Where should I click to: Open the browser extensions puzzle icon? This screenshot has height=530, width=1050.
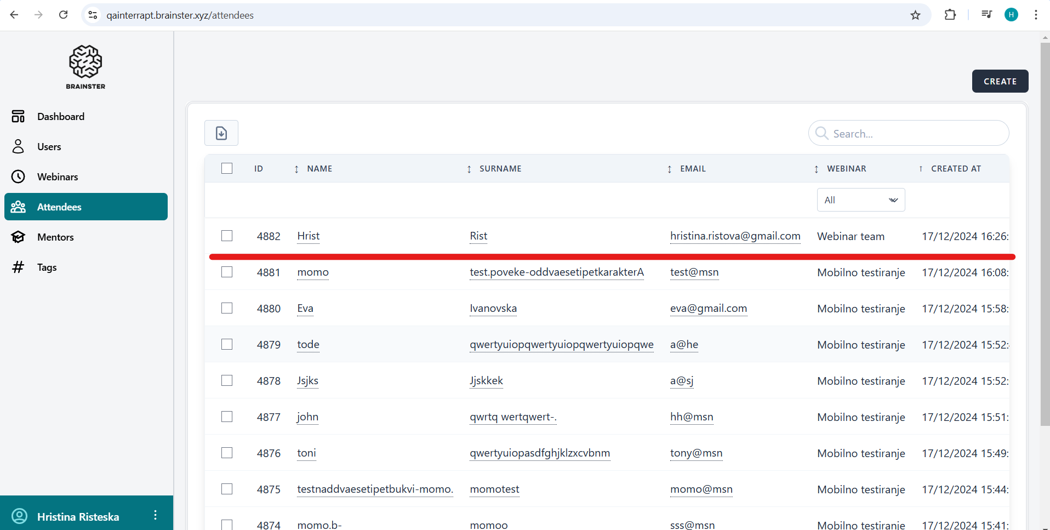pos(950,15)
